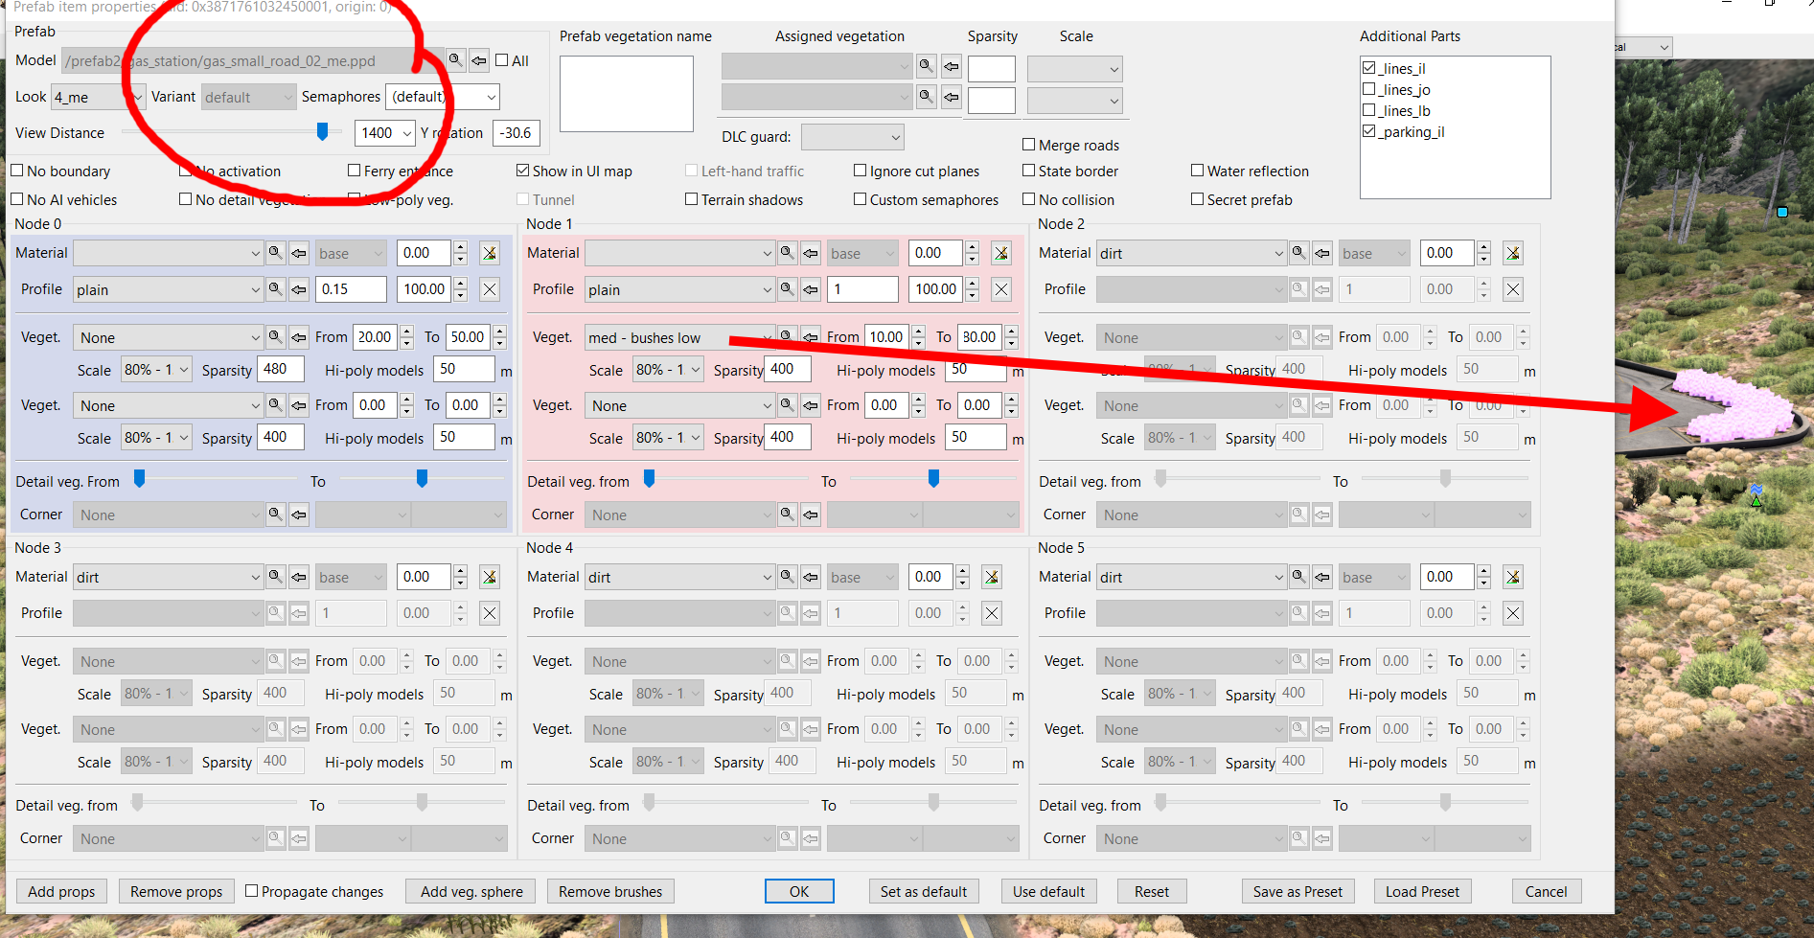Search Node 1 profile plain via magnifier
Screen dimensions: 1814x938
[787, 289]
